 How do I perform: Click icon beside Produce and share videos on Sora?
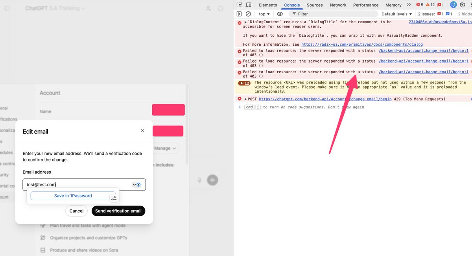(42, 250)
